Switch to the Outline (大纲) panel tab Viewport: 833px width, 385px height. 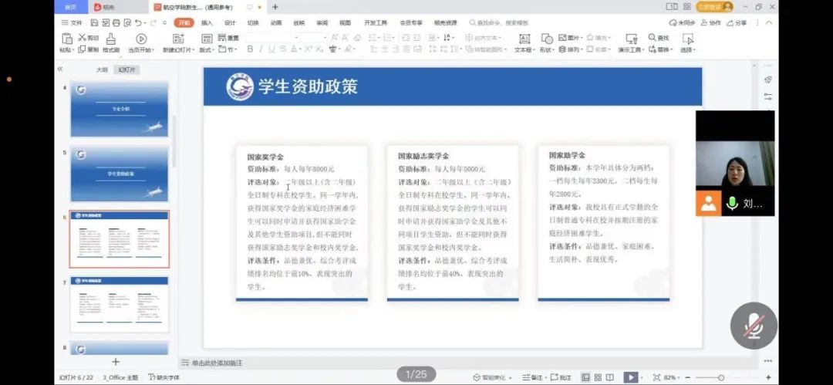point(102,69)
